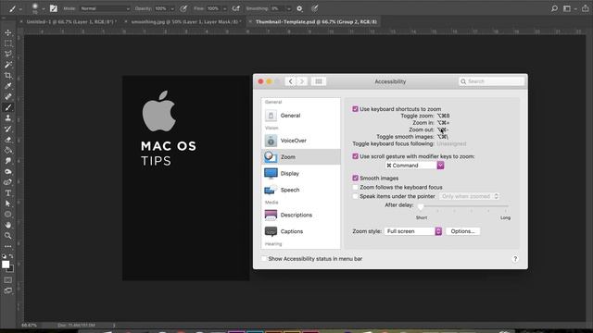Select the Eyedropper tool
The image size is (593, 333).
[x=8, y=86]
